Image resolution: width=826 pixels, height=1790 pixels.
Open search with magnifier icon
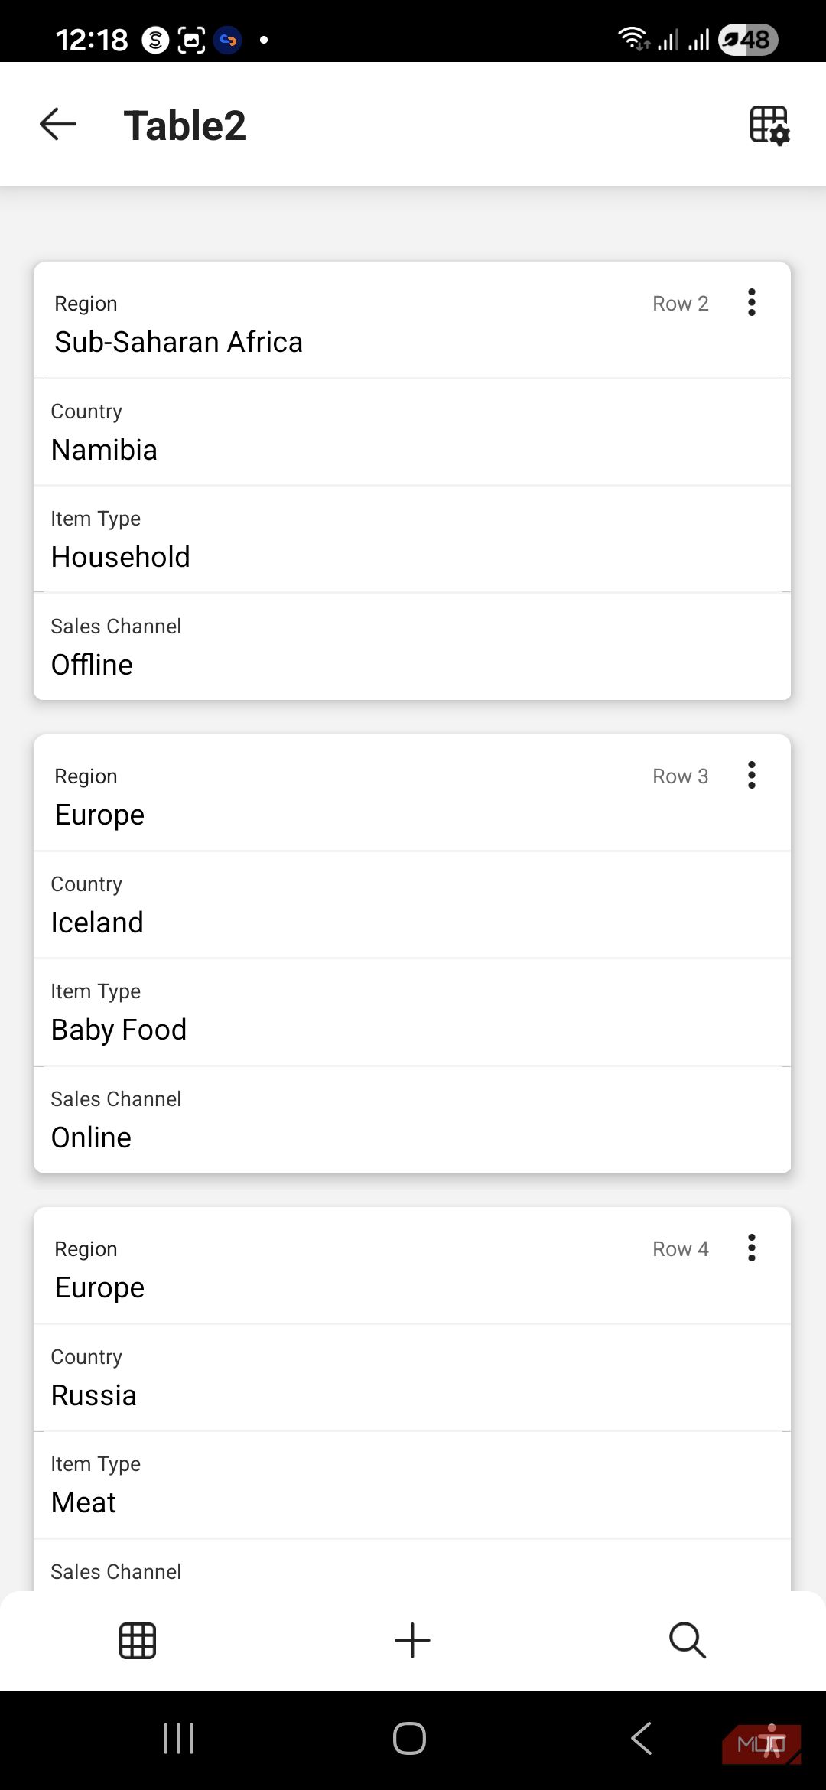pyautogui.click(x=688, y=1641)
